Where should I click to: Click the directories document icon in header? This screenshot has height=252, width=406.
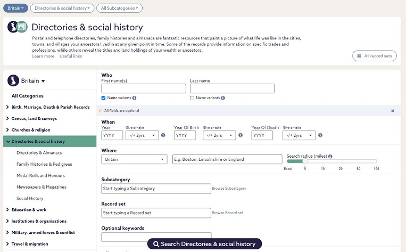click(22, 27)
